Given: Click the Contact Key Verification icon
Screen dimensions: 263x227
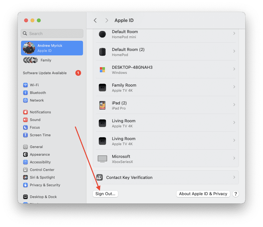Looking at the screenshot, I should pos(100,177).
